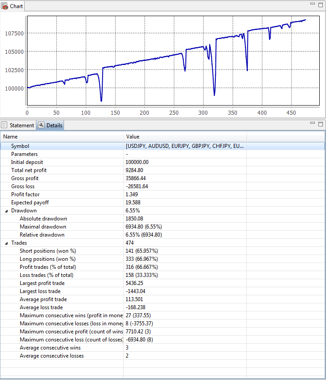Click the Name column header
This screenshot has width=326, height=380.
(x=63, y=137)
